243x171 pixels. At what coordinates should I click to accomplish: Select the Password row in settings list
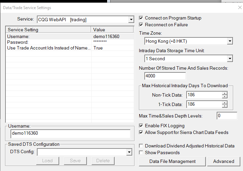pyautogui.click(x=70, y=42)
